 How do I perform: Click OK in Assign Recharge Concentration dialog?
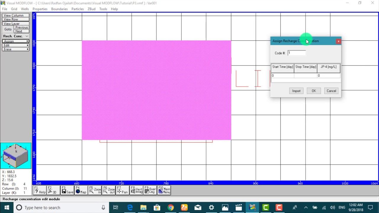314,91
